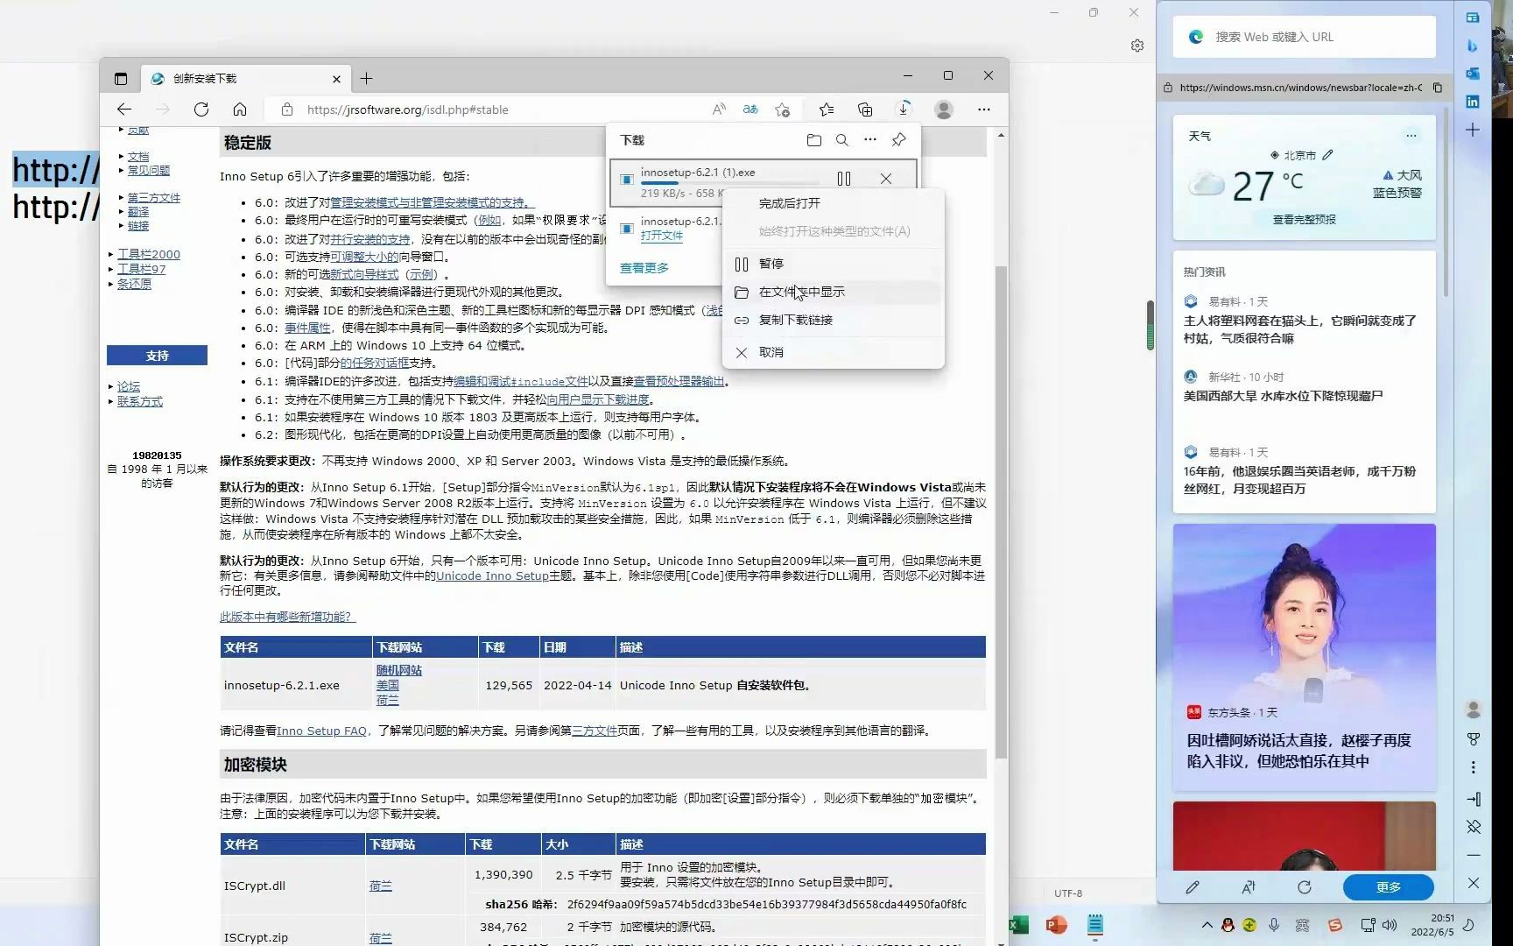Add this page to favorites

coord(782,109)
